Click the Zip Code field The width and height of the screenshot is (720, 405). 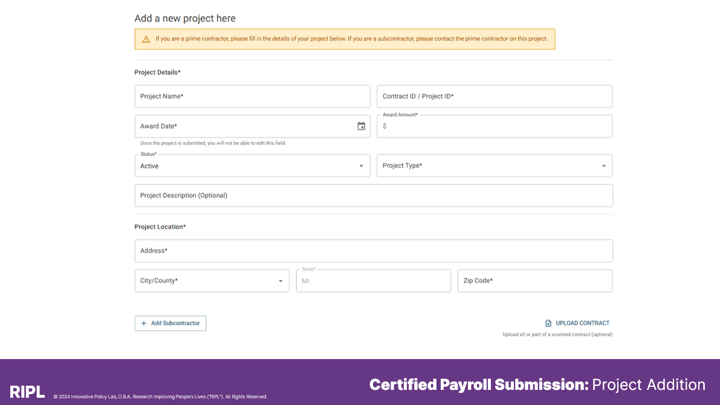[x=535, y=280]
